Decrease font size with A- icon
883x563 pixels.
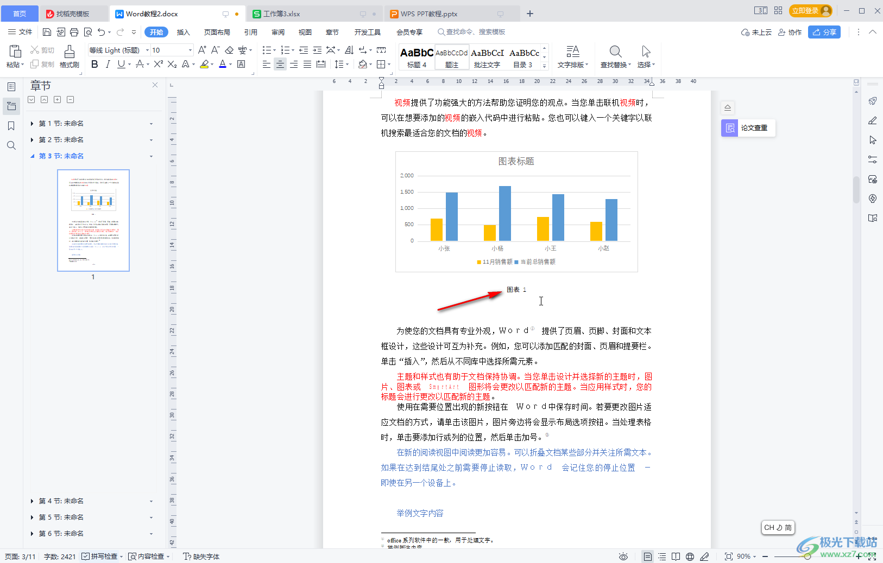(216, 50)
